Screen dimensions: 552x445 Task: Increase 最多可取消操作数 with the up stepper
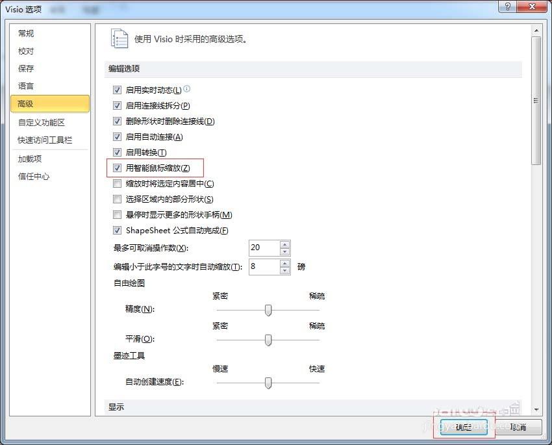284,244
